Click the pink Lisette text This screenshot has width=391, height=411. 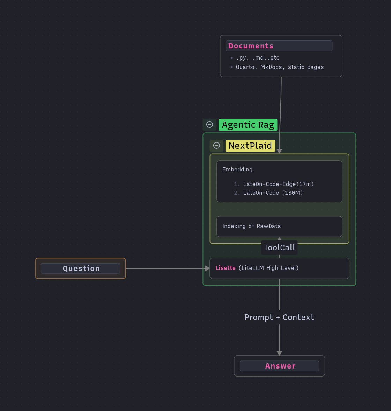coord(226,268)
